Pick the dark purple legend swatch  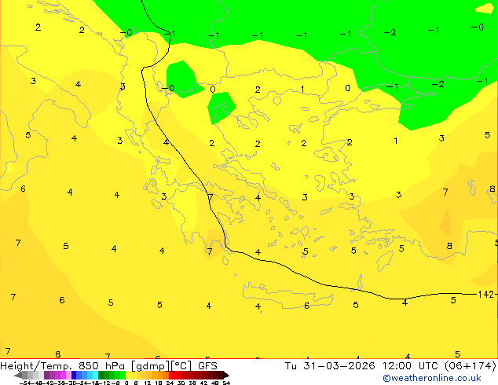point(46,375)
